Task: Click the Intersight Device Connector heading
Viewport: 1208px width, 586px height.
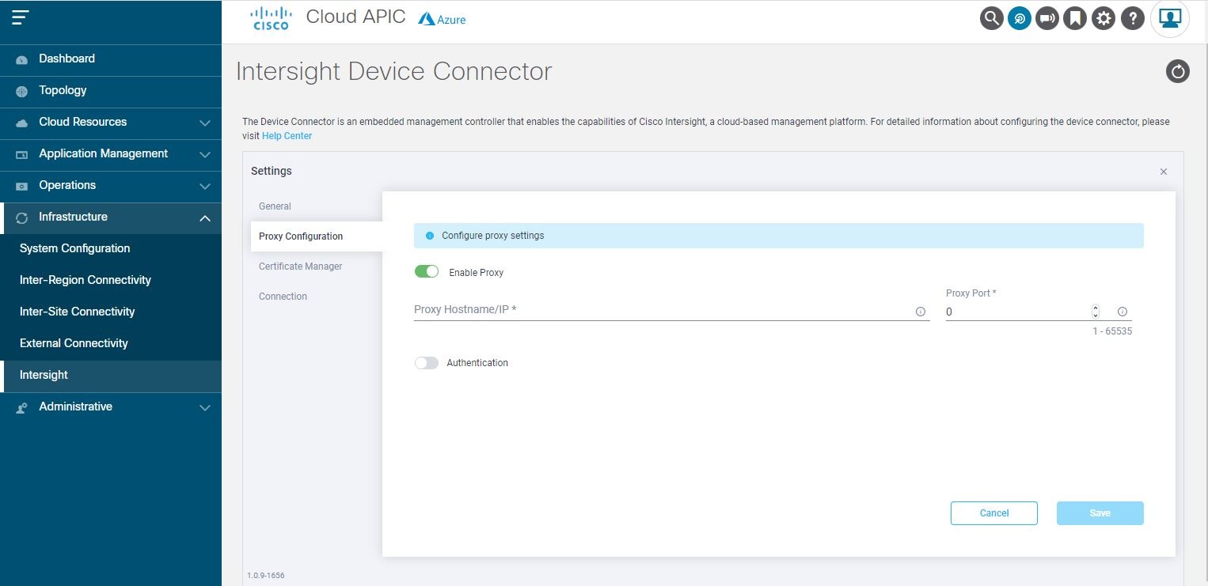Action: tap(394, 71)
